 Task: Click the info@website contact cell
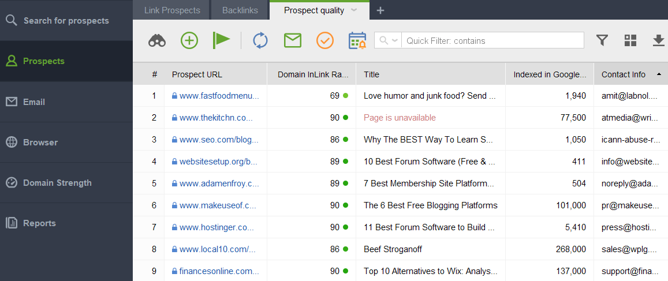(631, 162)
